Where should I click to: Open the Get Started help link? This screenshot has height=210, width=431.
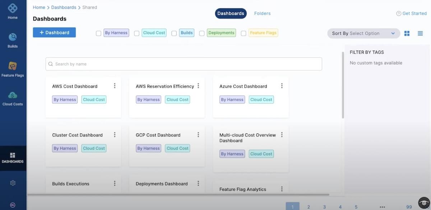[x=411, y=14]
